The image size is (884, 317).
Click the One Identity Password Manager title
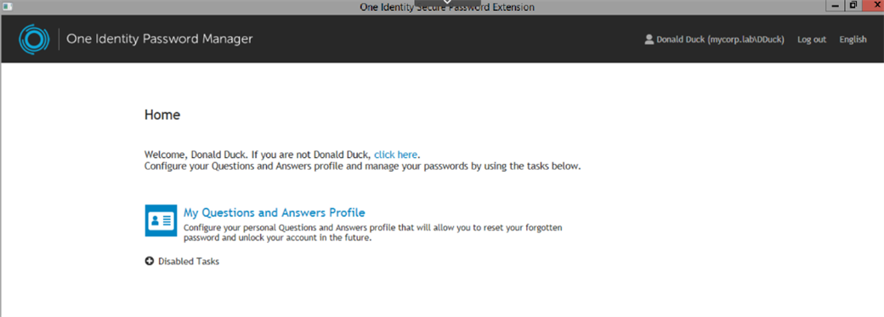pyautogui.click(x=160, y=39)
